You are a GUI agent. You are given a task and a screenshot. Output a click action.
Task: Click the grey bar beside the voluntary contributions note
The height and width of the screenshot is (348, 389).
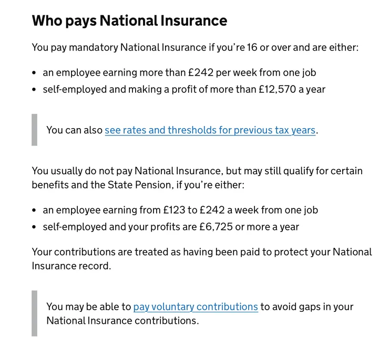[x=35, y=313]
